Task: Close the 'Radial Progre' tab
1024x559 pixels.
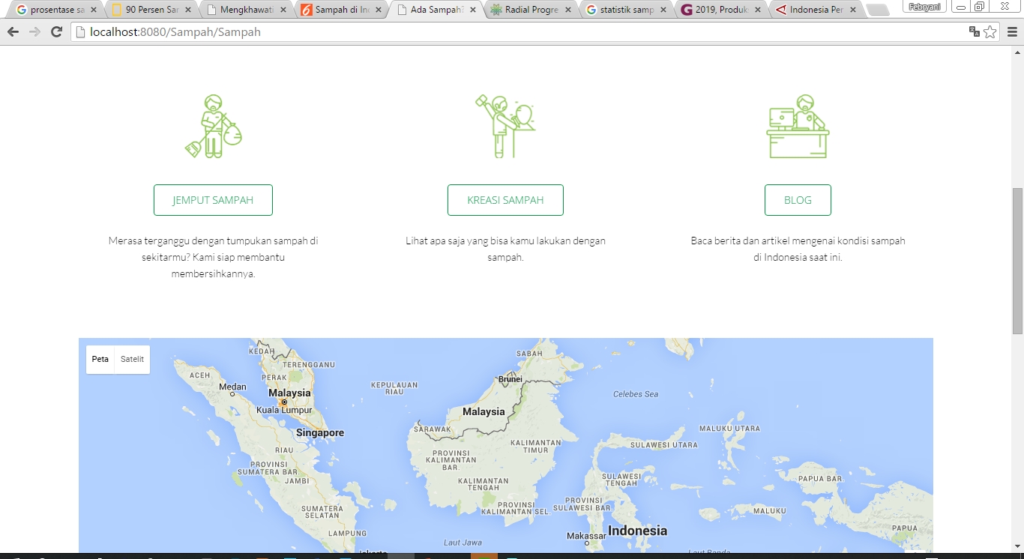Action: (568, 10)
